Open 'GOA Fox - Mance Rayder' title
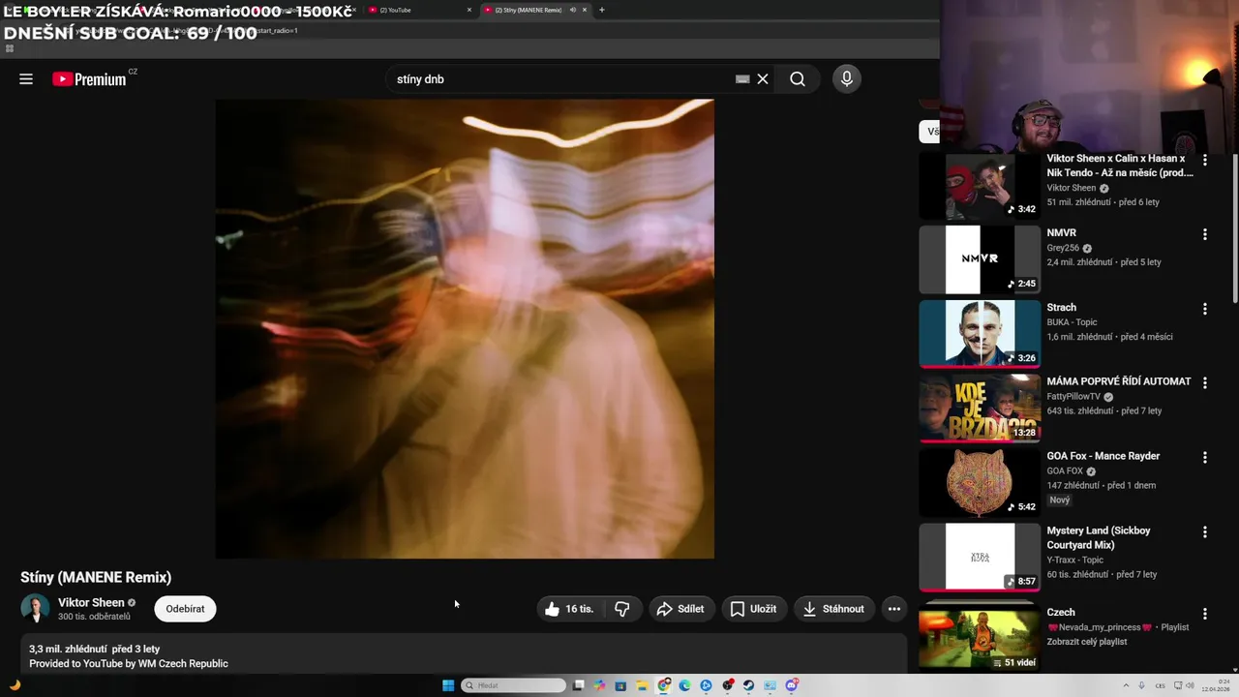1239x697 pixels. [x=1103, y=456]
